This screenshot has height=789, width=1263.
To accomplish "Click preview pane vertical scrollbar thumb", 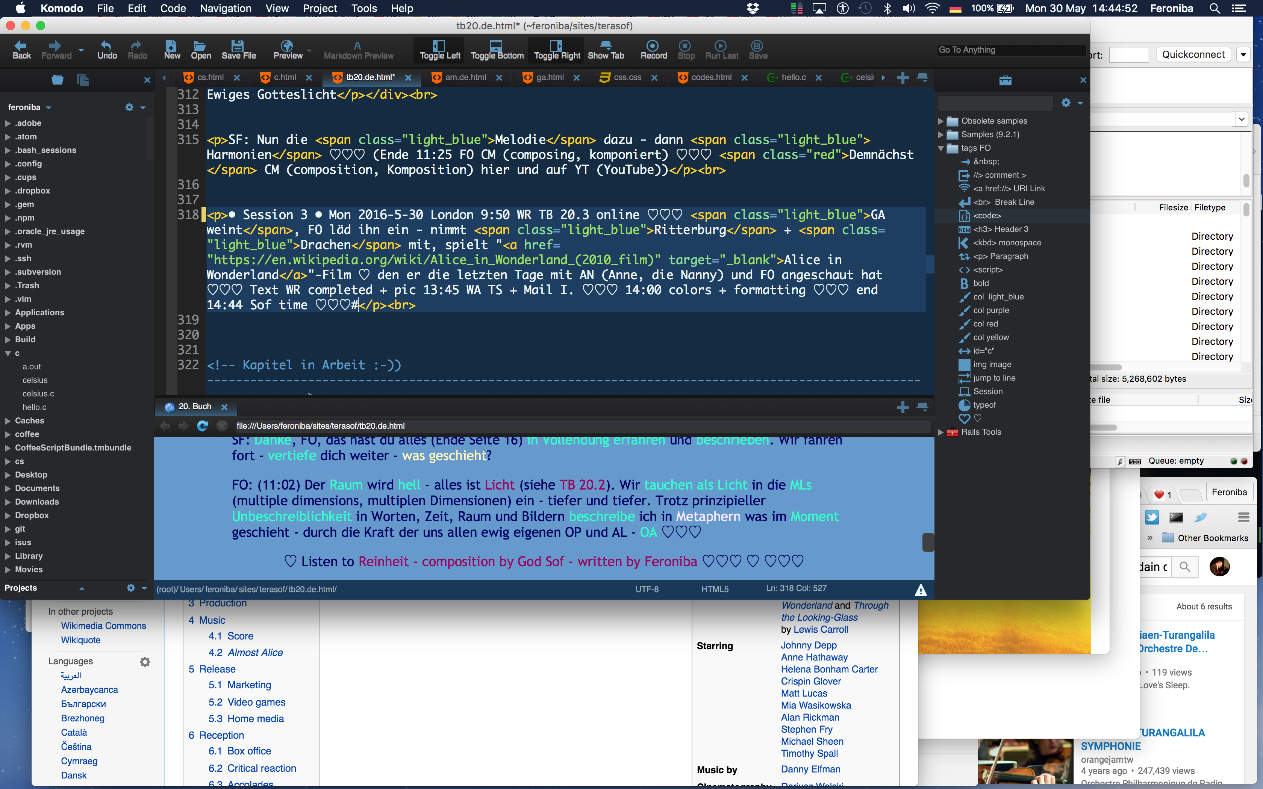I will pos(928,542).
